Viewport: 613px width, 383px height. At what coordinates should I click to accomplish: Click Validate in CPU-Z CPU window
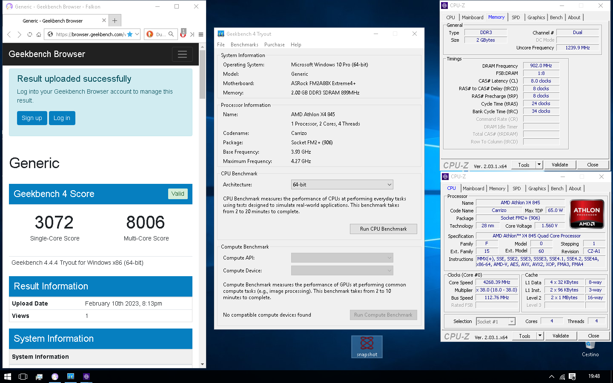pyautogui.click(x=561, y=336)
